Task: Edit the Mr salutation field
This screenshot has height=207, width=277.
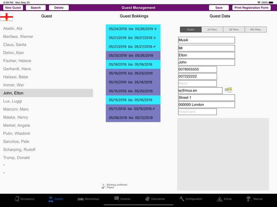Action: coord(206,48)
